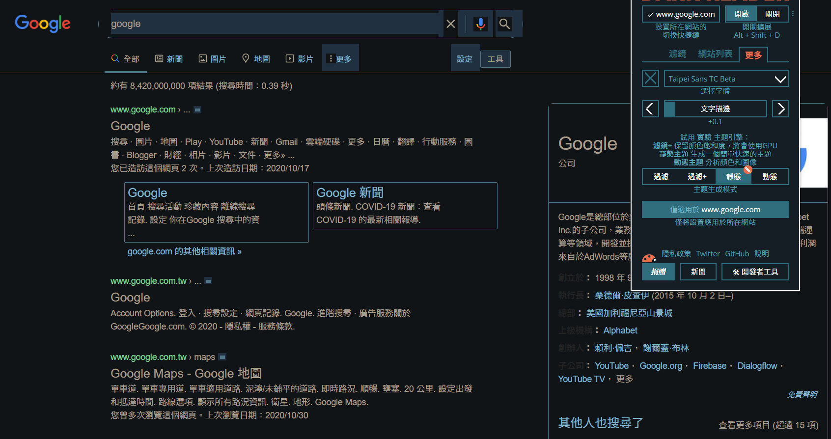Open the 賴利·佩吉 founder link
This screenshot has width=831, height=439.
[x=613, y=348]
